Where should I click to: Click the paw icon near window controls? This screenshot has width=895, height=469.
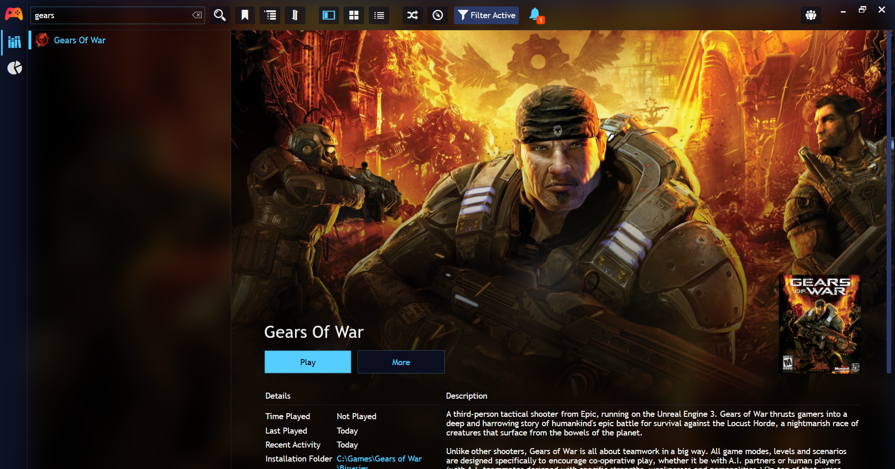point(811,15)
